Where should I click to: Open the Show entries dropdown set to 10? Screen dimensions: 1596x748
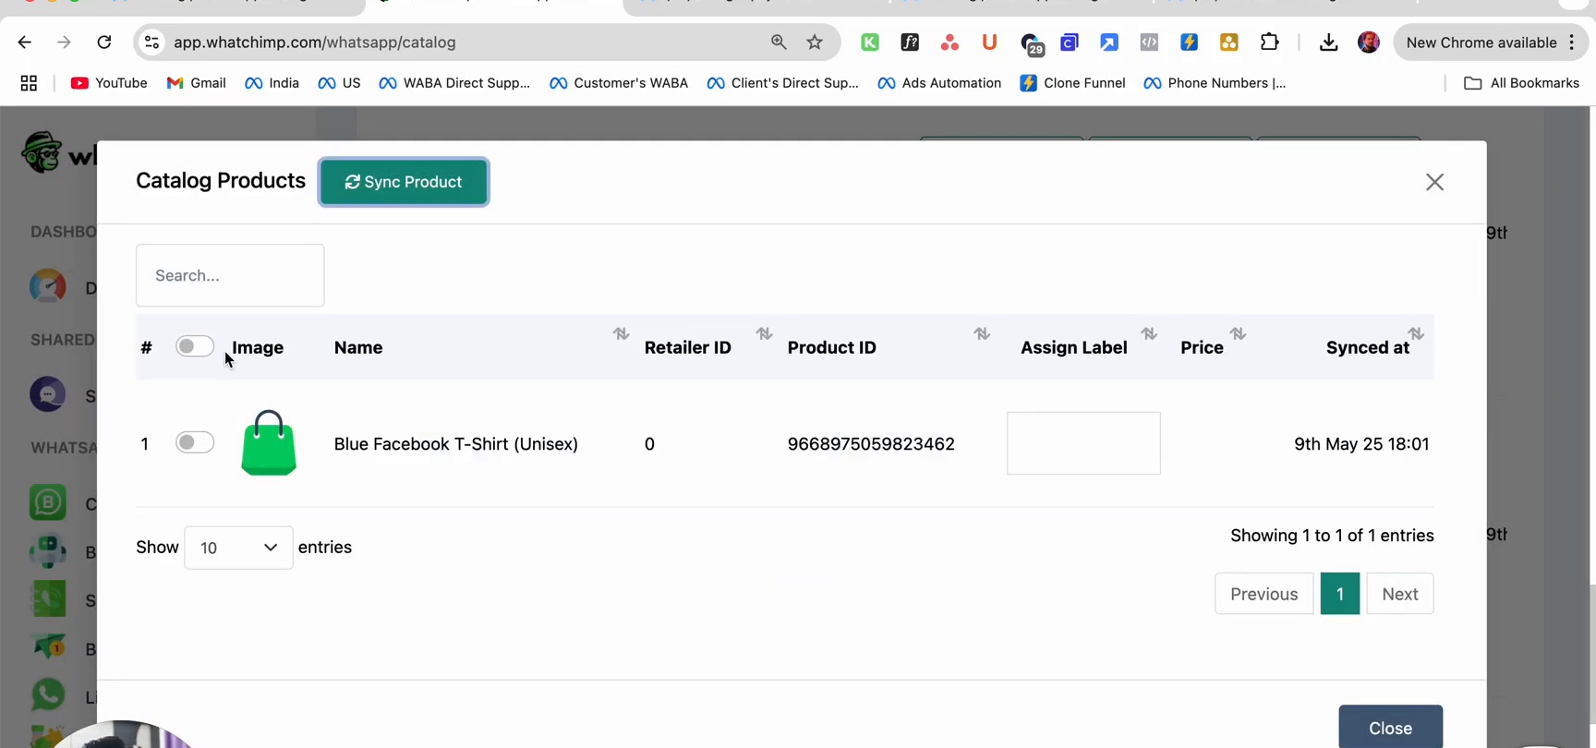(238, 548)
